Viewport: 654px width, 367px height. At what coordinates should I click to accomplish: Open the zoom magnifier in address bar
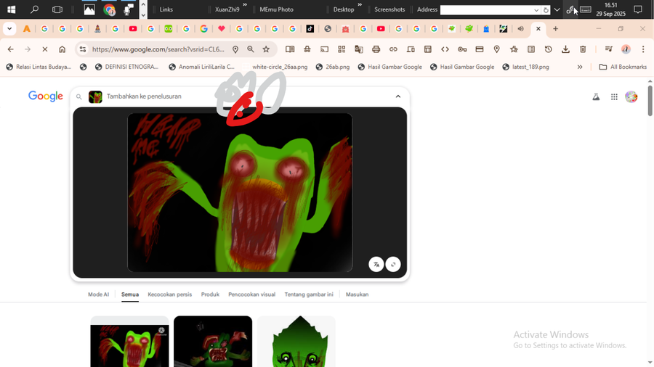(251, 49)
